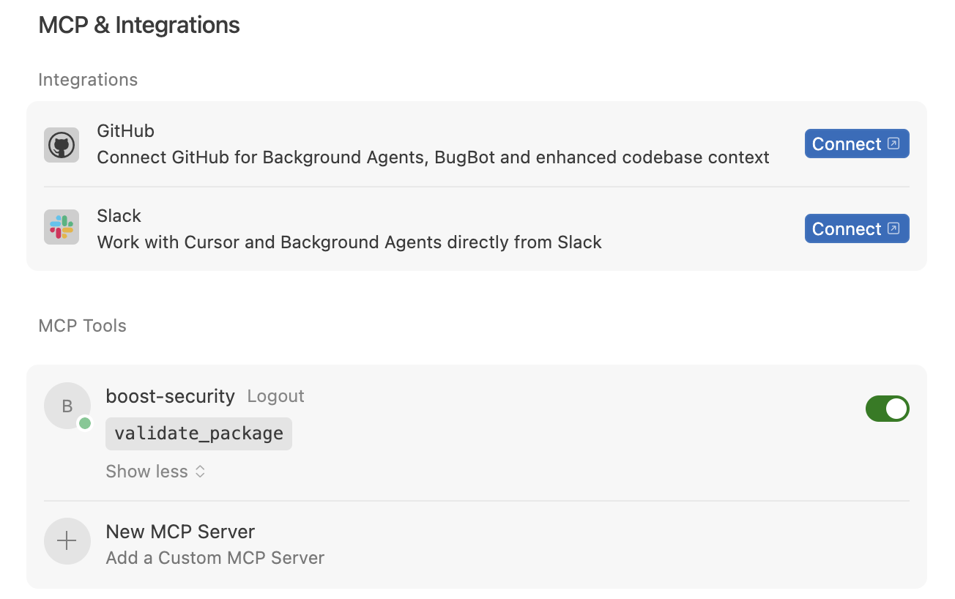Click the green status dot on boost-security
Image resolution: width=955 pixels, height=599 pixels.
[86, 423]
